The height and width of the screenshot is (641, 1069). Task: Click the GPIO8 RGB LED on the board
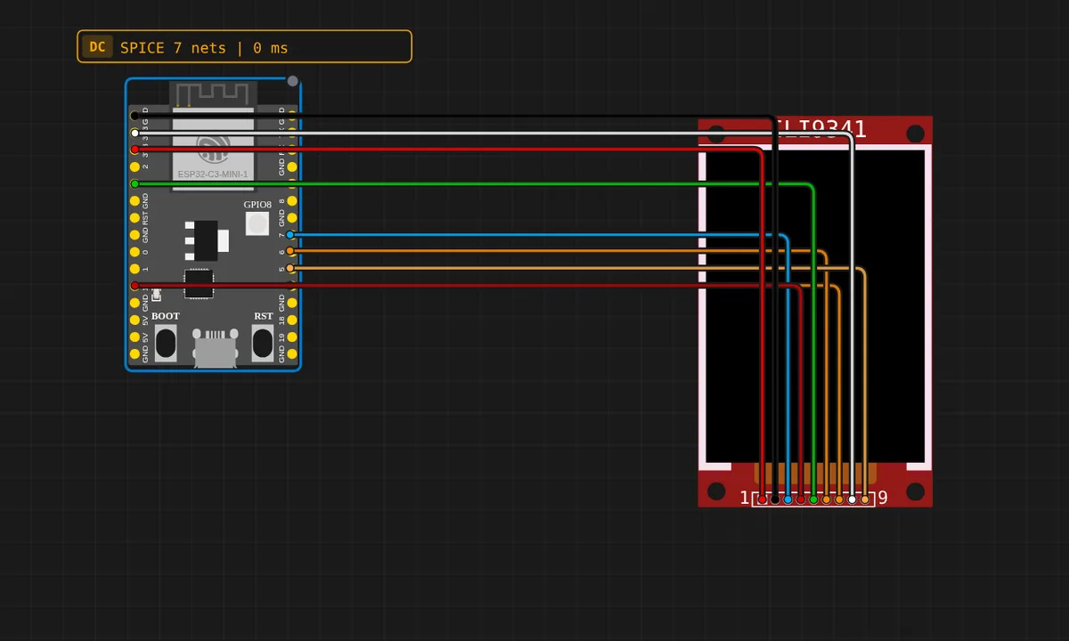[257, 223]
